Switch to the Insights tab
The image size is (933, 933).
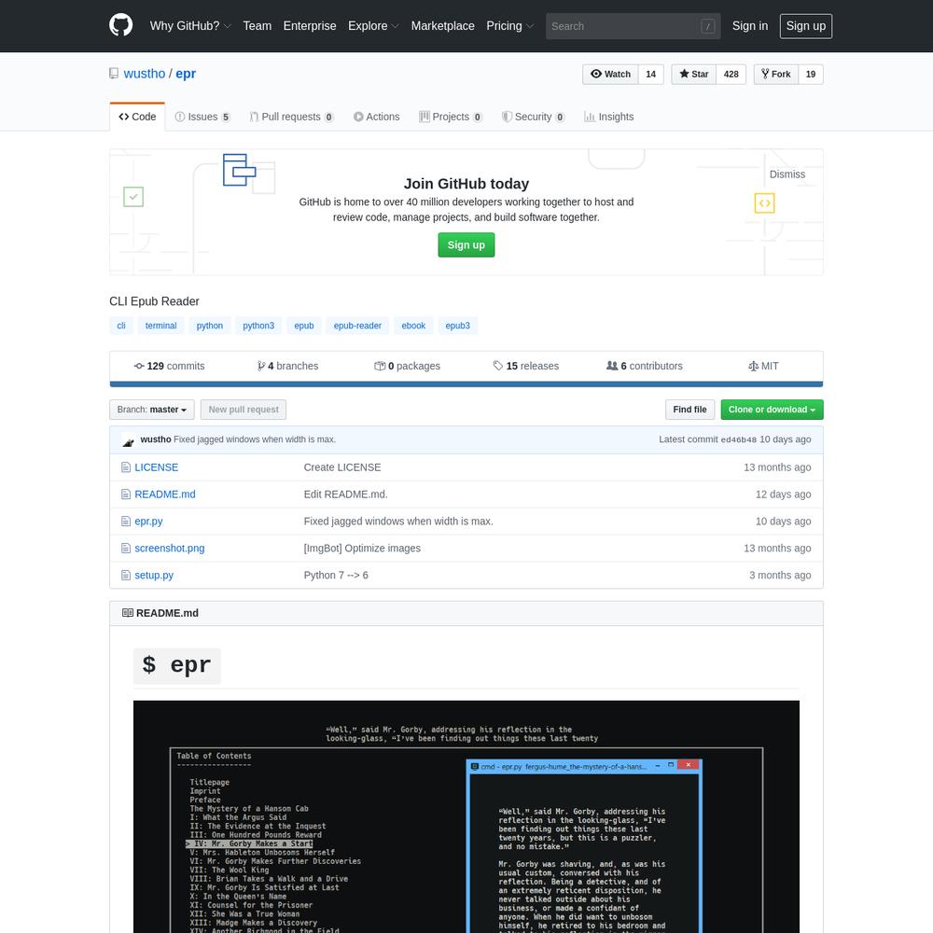pos(608,118)
